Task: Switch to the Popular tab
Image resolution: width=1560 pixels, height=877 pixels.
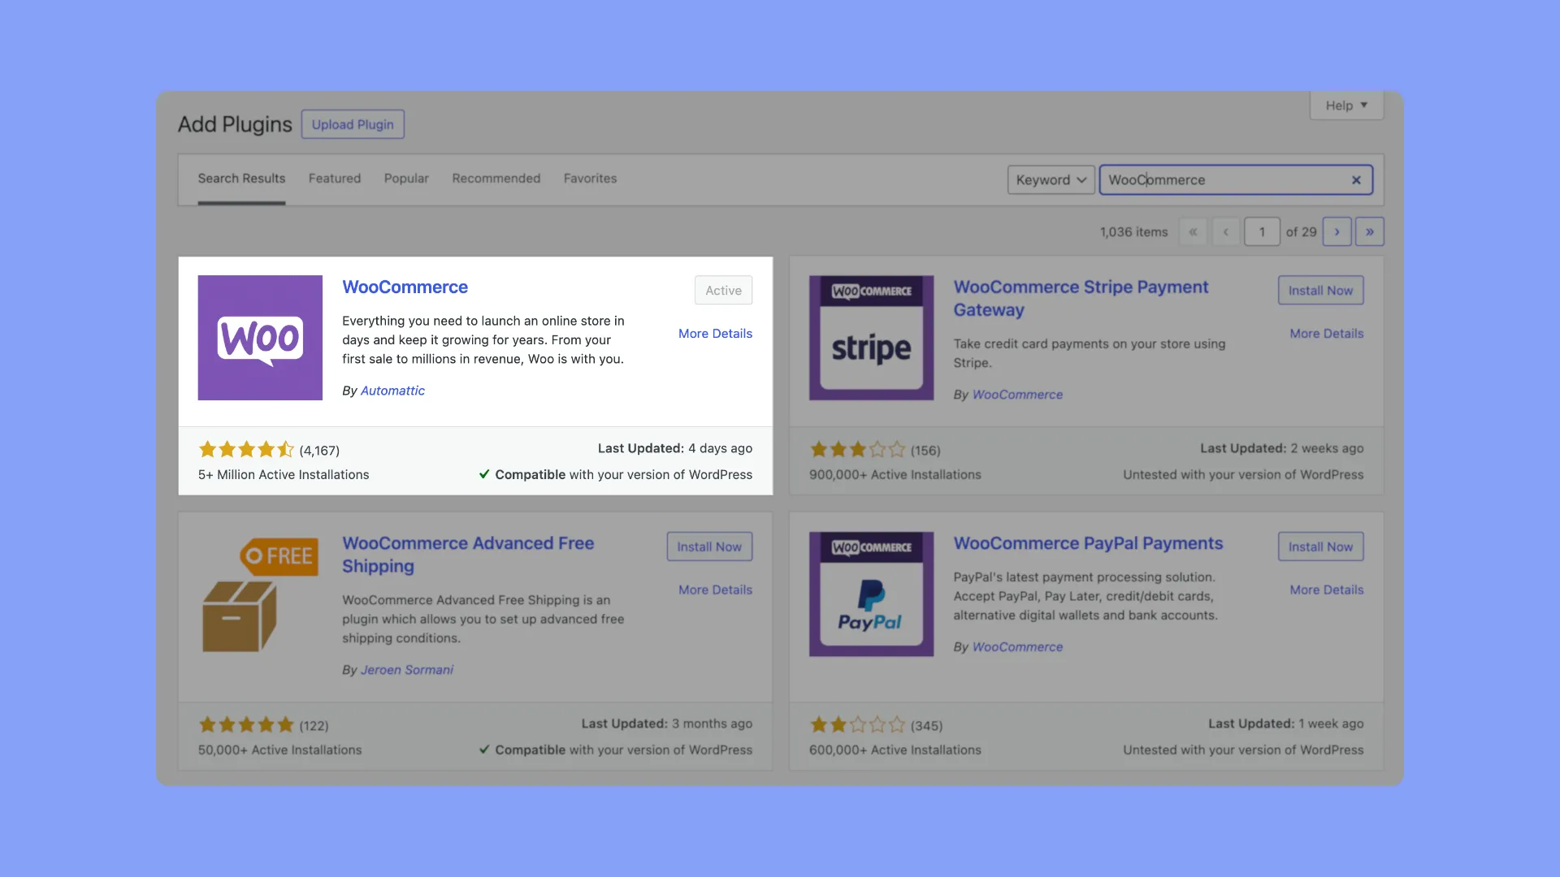Action: [406, 179]
